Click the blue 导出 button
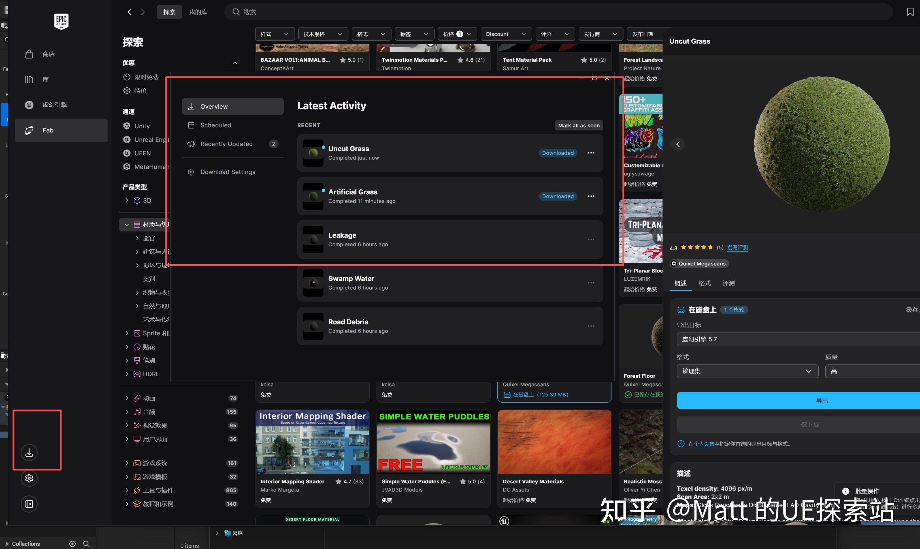This screenshot has width=920, height=549. 821,400
